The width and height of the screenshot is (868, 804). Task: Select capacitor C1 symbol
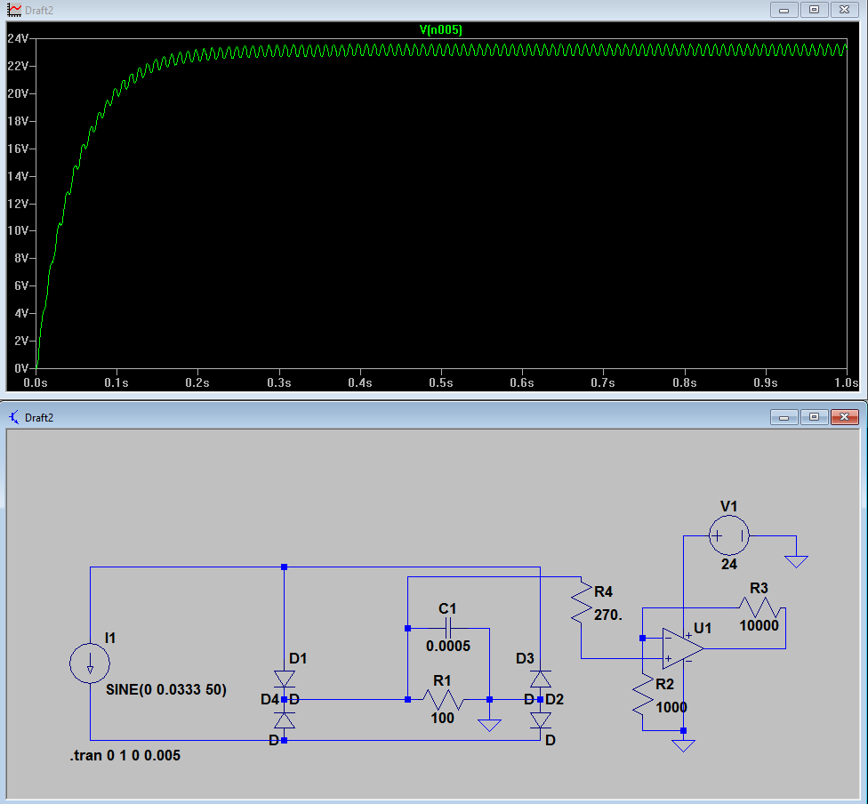coord(448,629)
